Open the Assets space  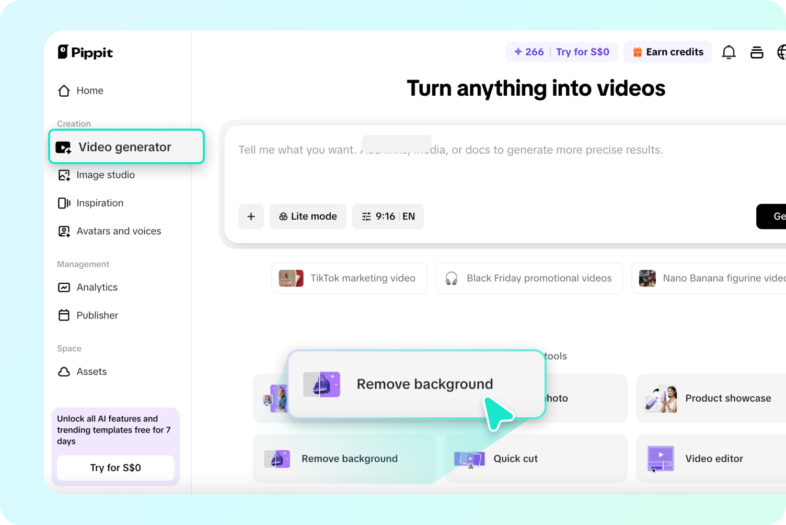click(x=91, y=371)
